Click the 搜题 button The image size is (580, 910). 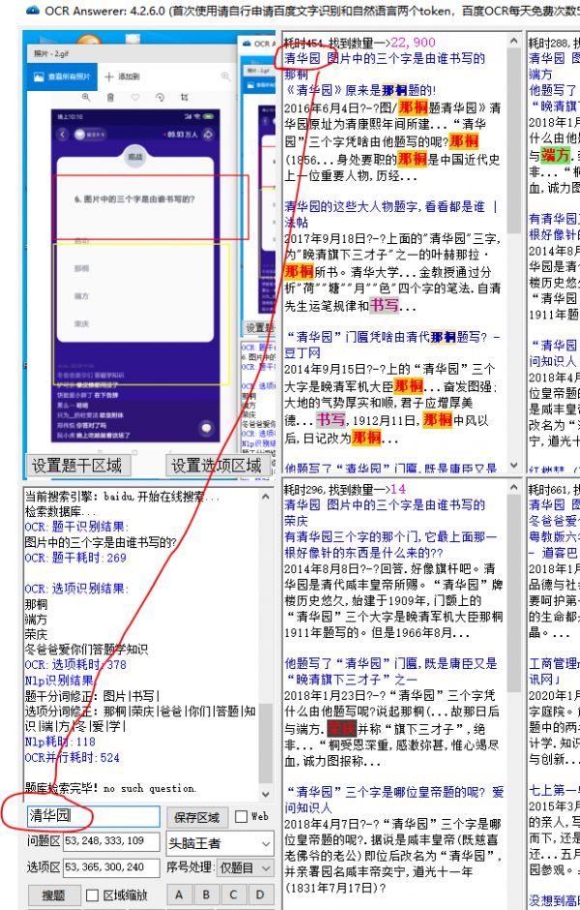53,895
